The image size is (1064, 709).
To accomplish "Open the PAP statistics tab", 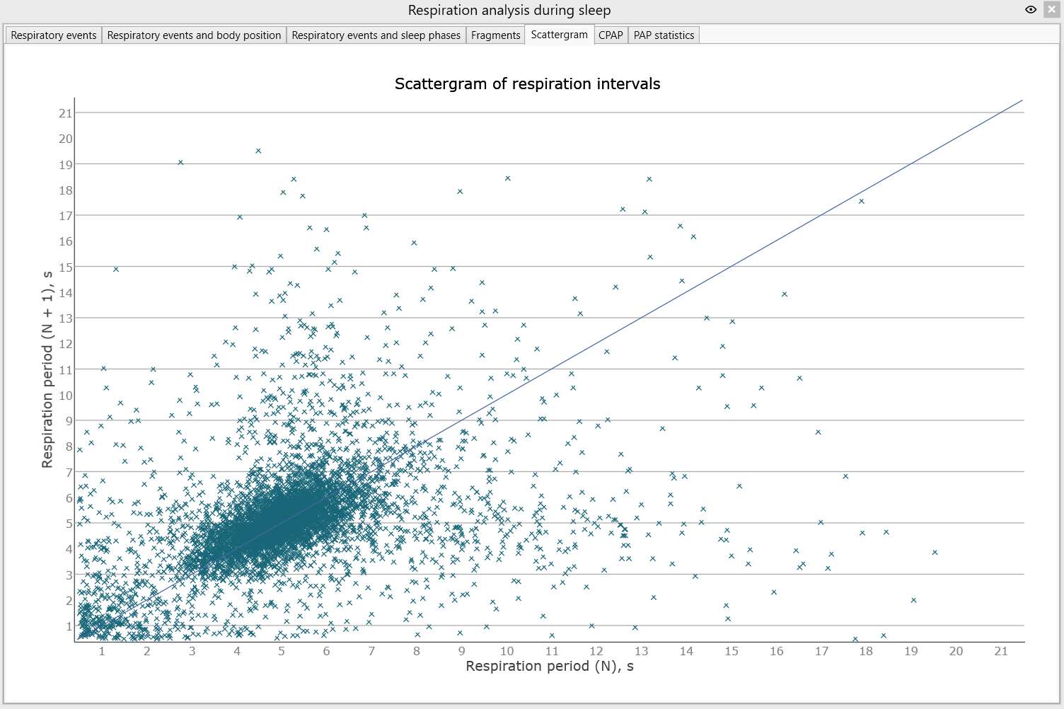I will 664,35.
